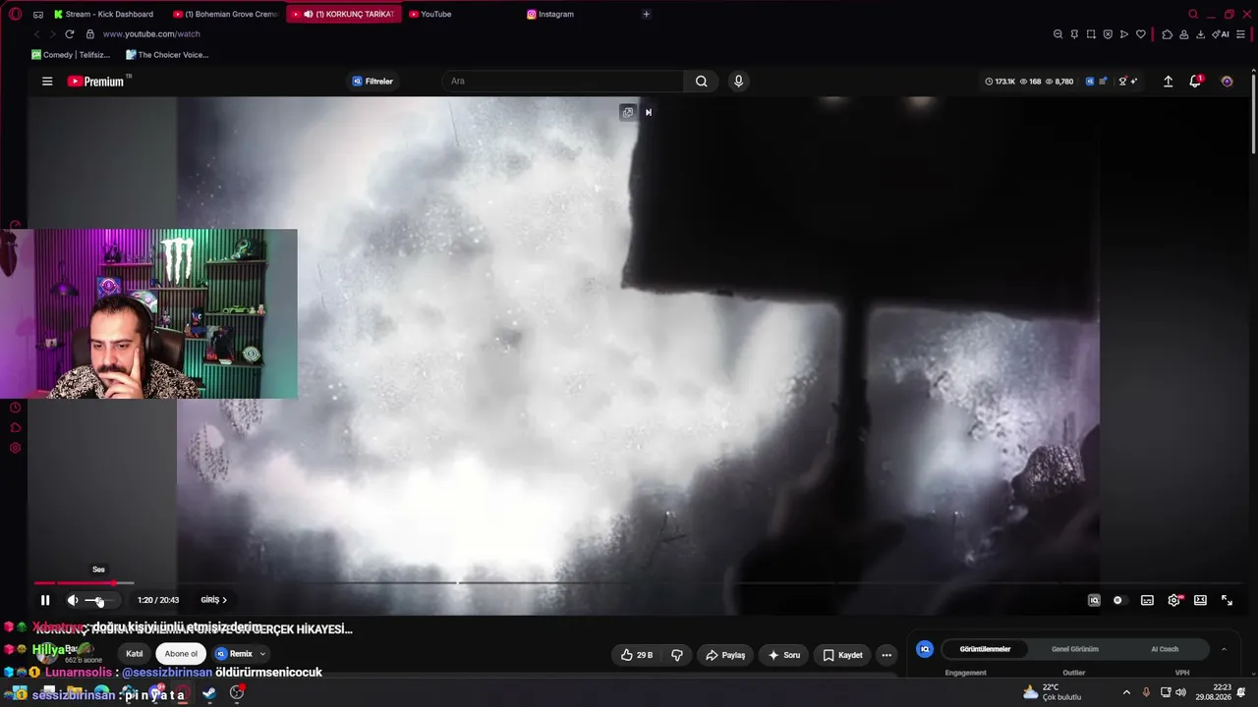
Task: Mute the video with the speaker icon
Action: tap(73, 600)
